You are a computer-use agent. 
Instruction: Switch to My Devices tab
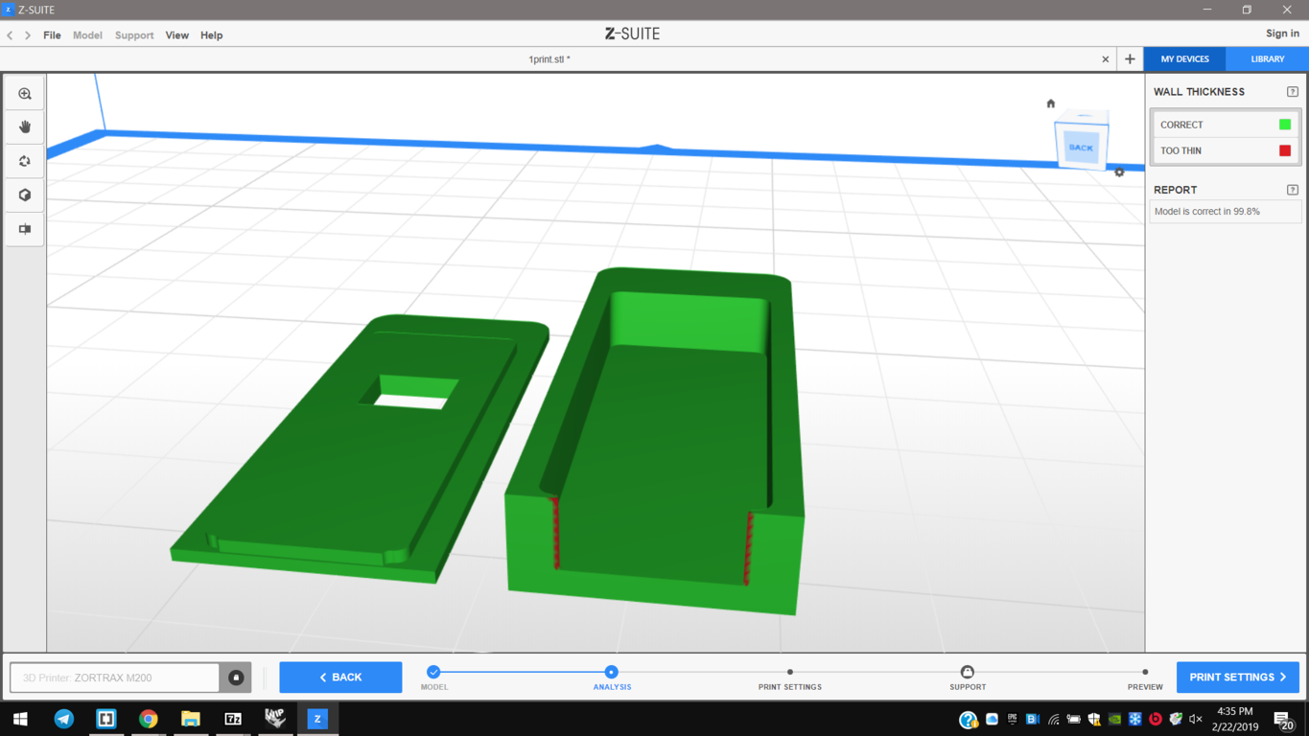(x=1185, y=59)
